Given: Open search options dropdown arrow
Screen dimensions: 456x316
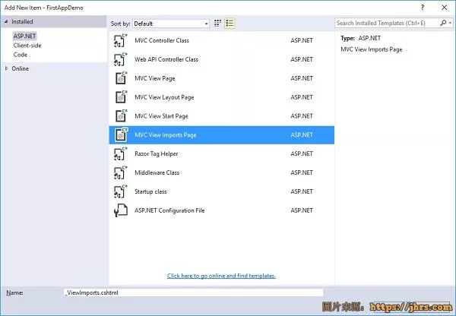Looking at the screenshot, I should pyautogui.click(x=450, y=23).
